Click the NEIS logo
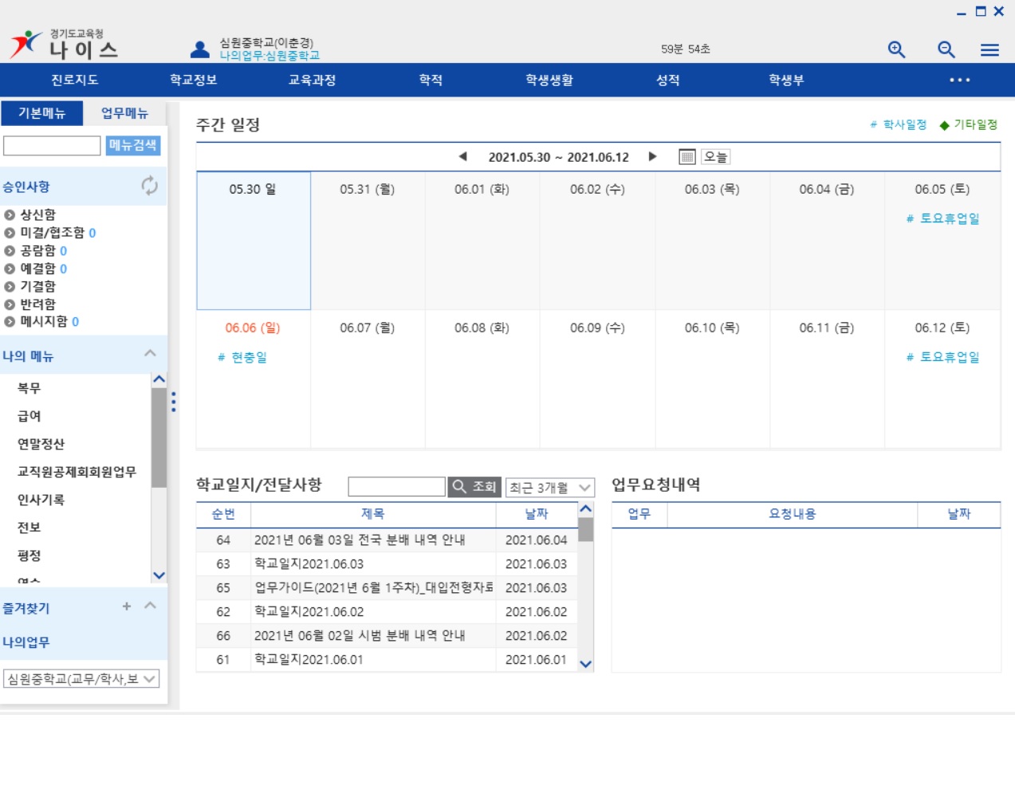This screenshot has height=797, width=1015. pyautogui.click(x=64, y=45)
